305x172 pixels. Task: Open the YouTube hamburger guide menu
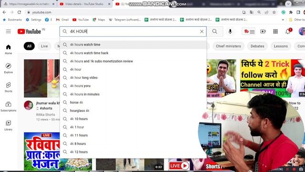(9, 32)
